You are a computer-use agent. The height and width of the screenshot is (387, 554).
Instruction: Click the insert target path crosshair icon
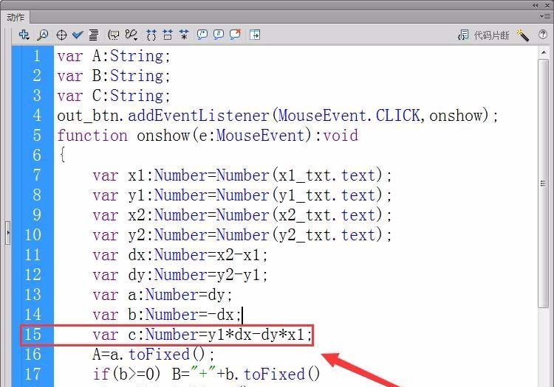tap(61, 35)
